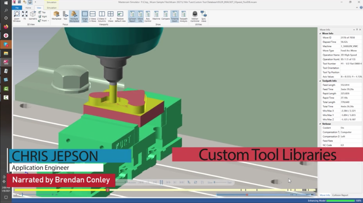363x203 pixels.
Task: Toggle Multiple Workpiece focus
Action: coord(74,16)
